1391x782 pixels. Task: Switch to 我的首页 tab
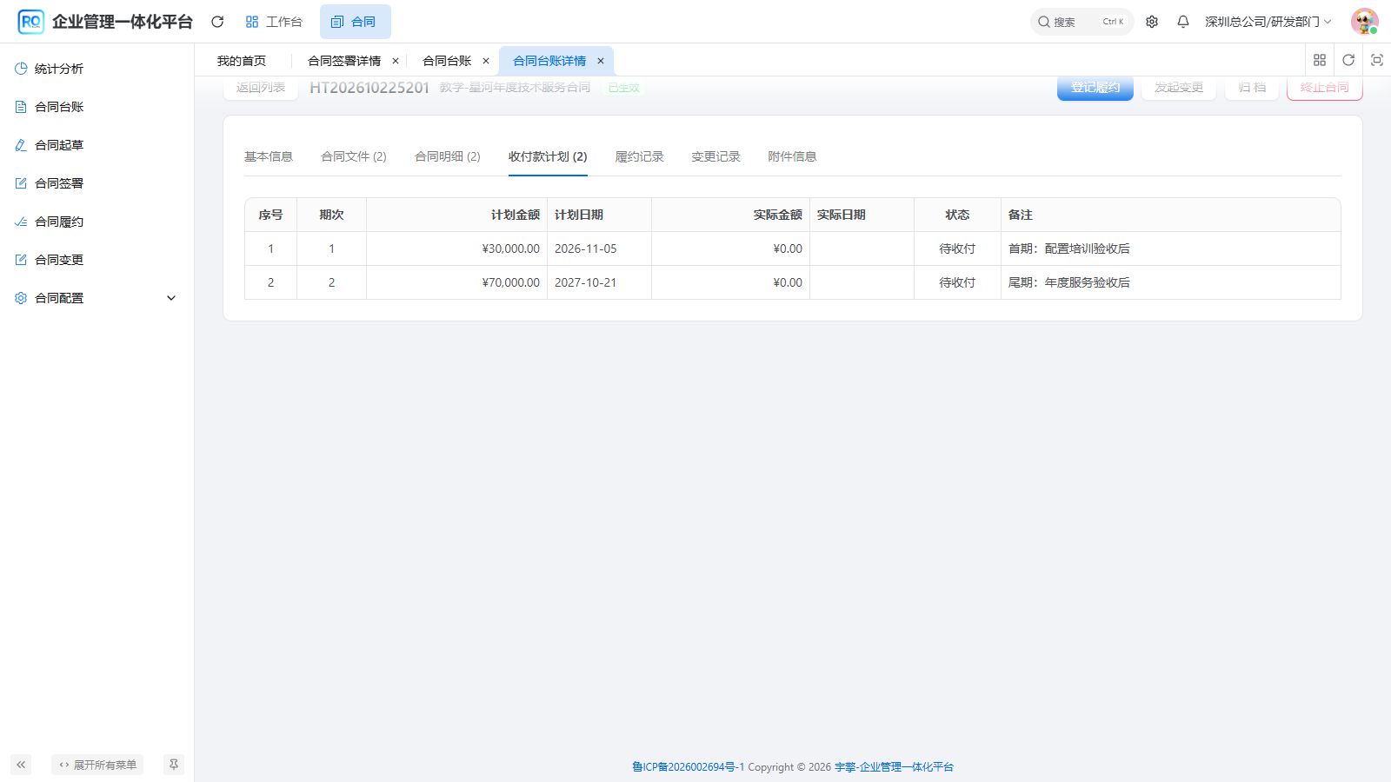tap(242, 61)
